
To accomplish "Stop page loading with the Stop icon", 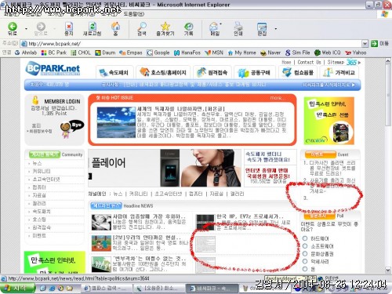I will coord(69,28).
